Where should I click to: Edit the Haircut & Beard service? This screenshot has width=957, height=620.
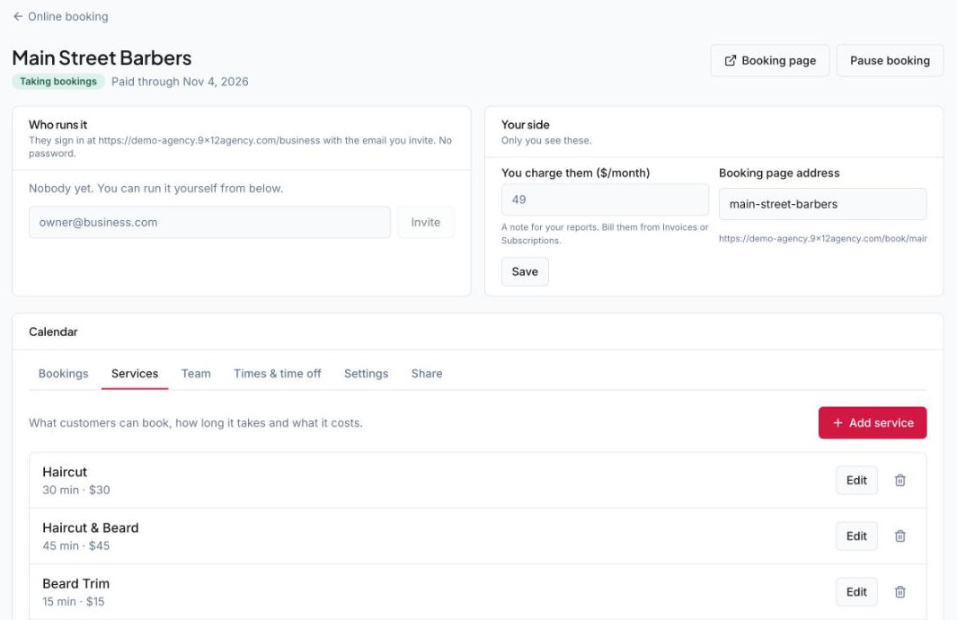(856, 536)
